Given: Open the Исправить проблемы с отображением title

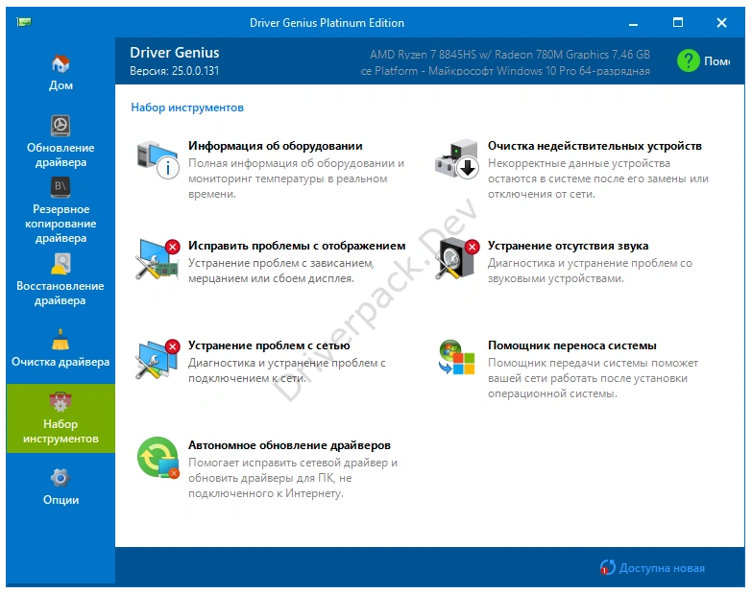Looking at the screenshot, I should [x=297, y=246].
